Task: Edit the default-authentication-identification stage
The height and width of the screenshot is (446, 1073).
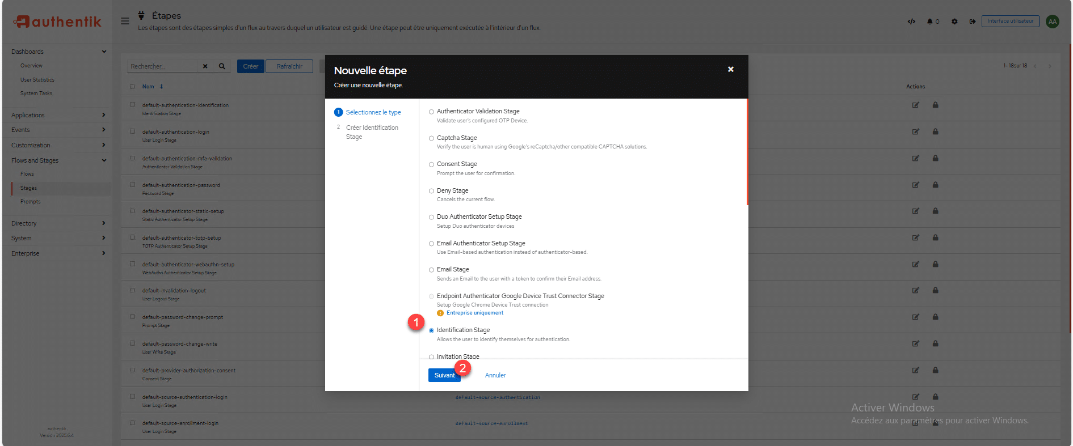Action: (x=915, y=105)
